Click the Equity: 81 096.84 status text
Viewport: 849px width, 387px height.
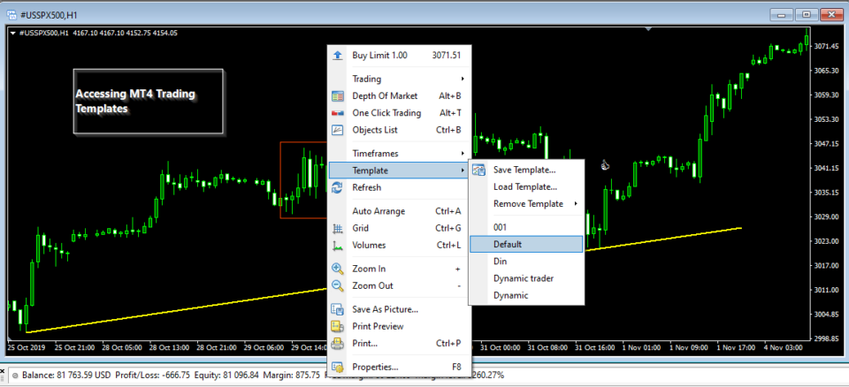coord(228,375)
